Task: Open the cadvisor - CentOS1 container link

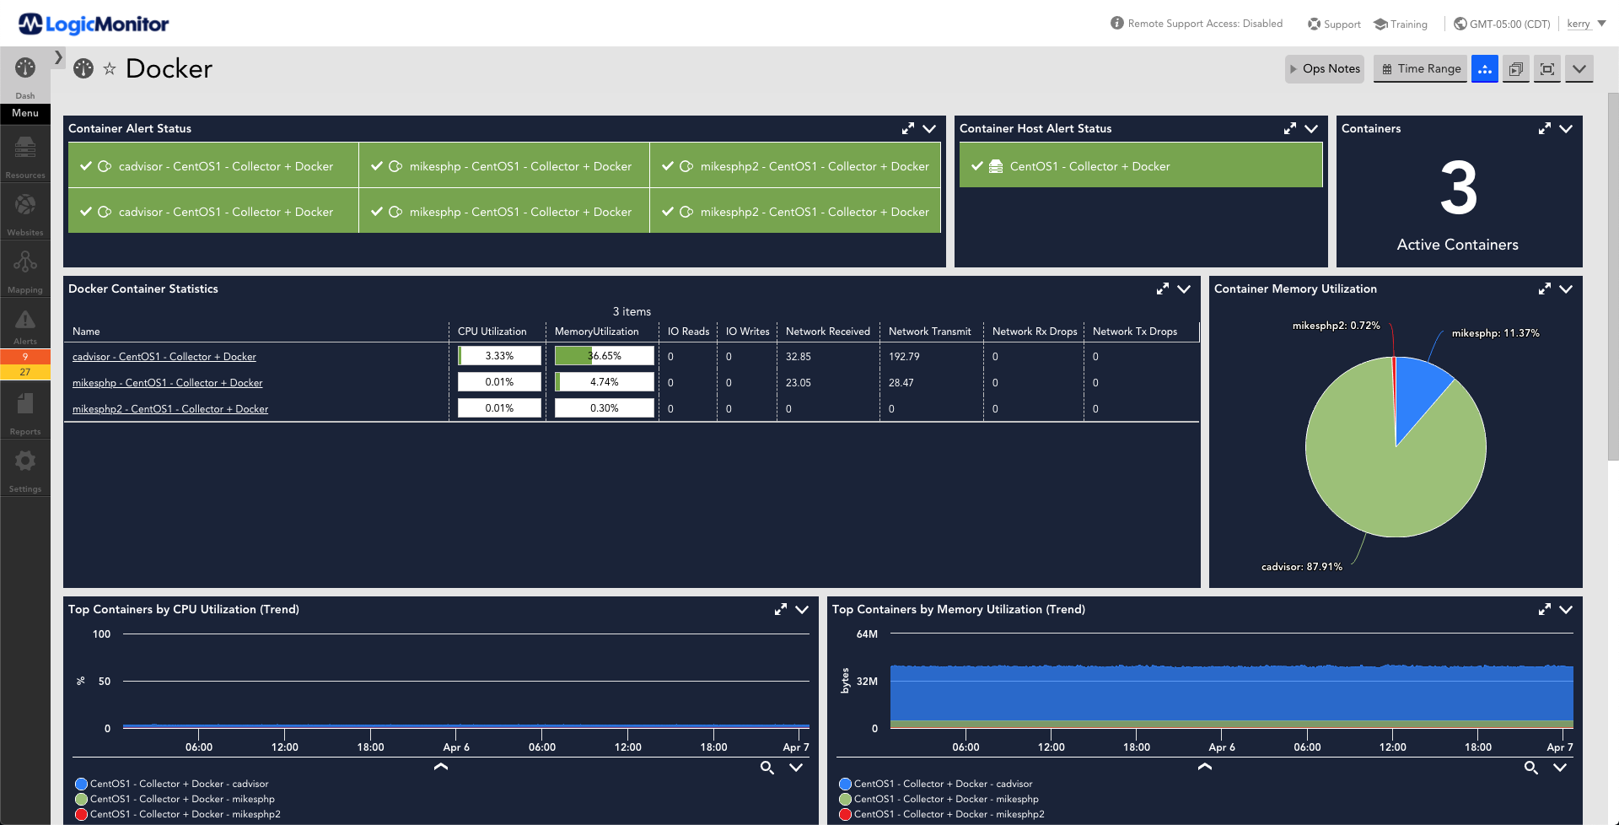Action: point(164,357)
